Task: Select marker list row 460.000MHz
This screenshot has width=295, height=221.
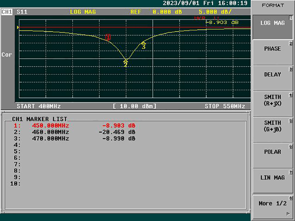Action: point(74,132)
